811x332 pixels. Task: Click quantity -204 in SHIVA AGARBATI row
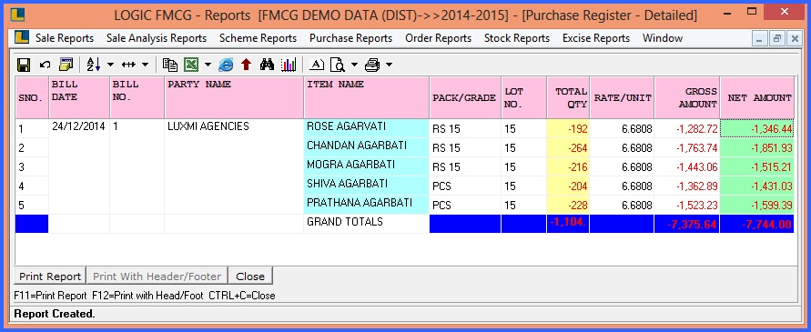(568, 186)
